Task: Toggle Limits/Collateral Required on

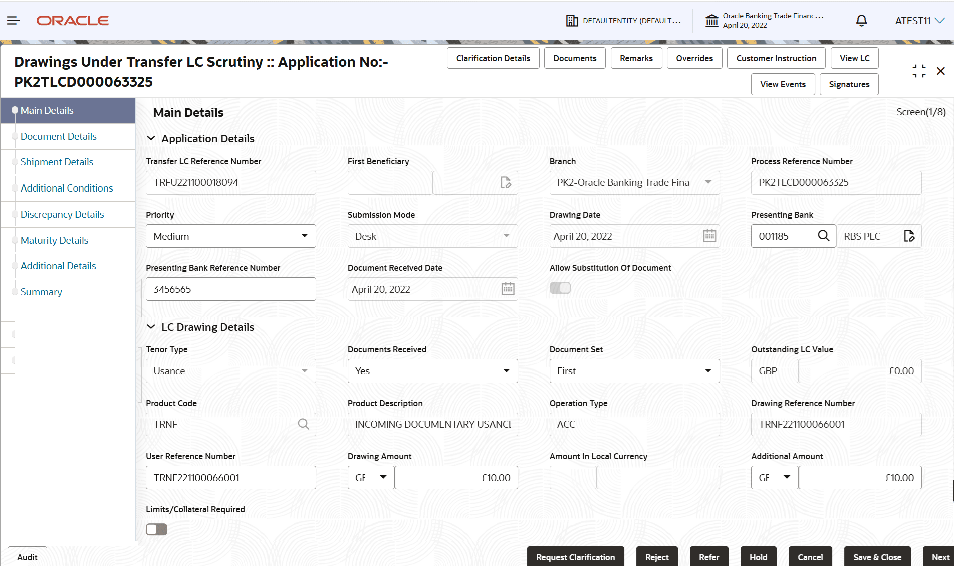Action: [156, 529]
